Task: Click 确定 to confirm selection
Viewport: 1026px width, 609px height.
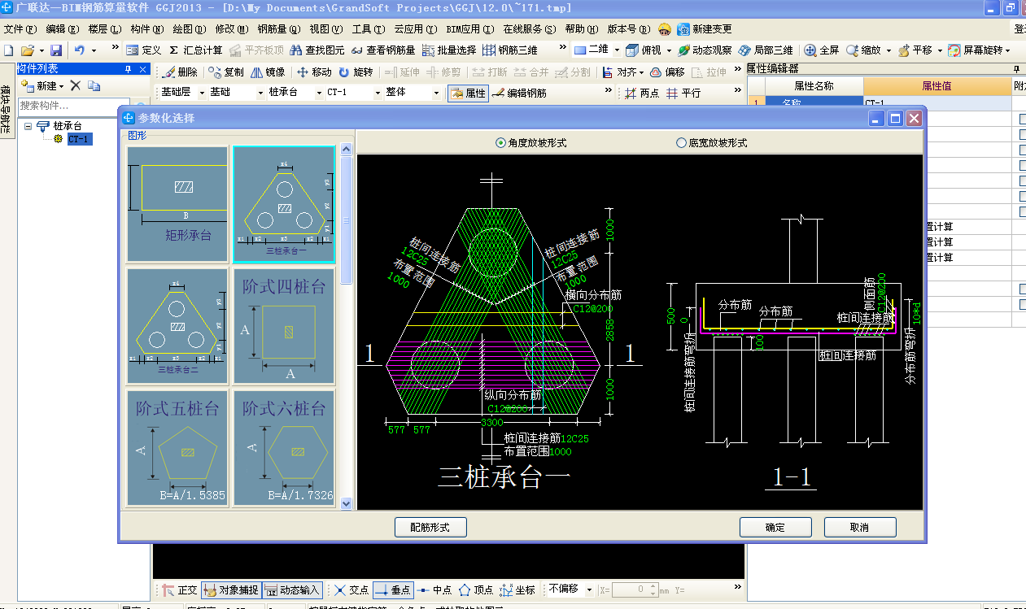Action: point(775,527)
